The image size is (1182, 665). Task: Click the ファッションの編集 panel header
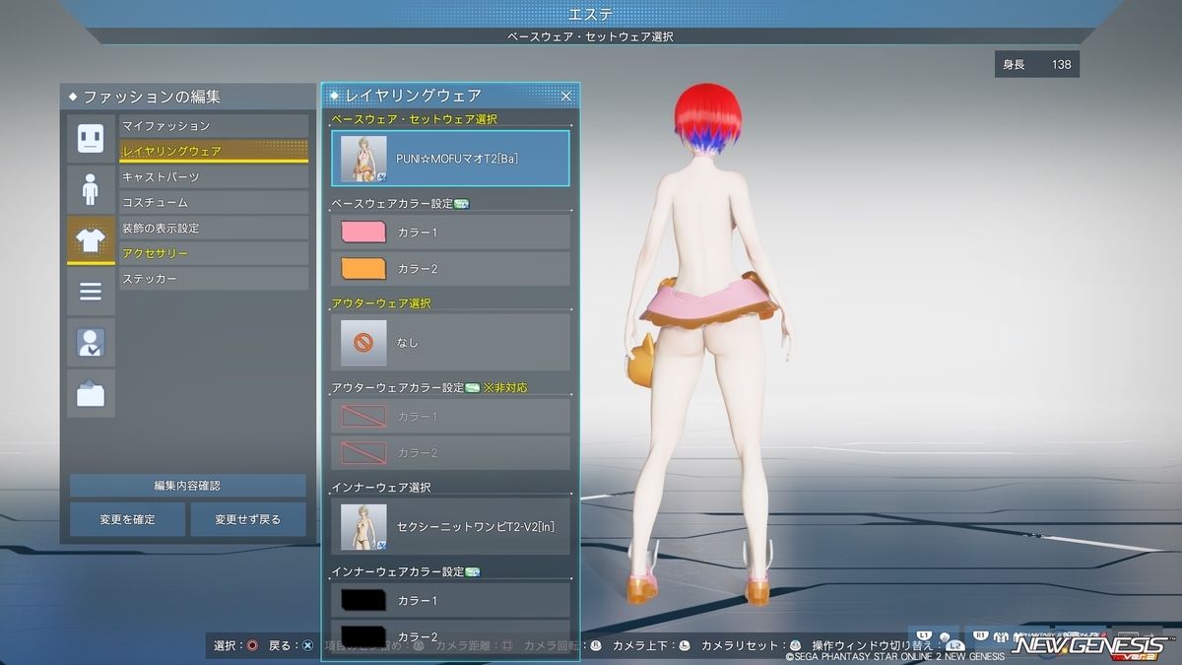187,97
